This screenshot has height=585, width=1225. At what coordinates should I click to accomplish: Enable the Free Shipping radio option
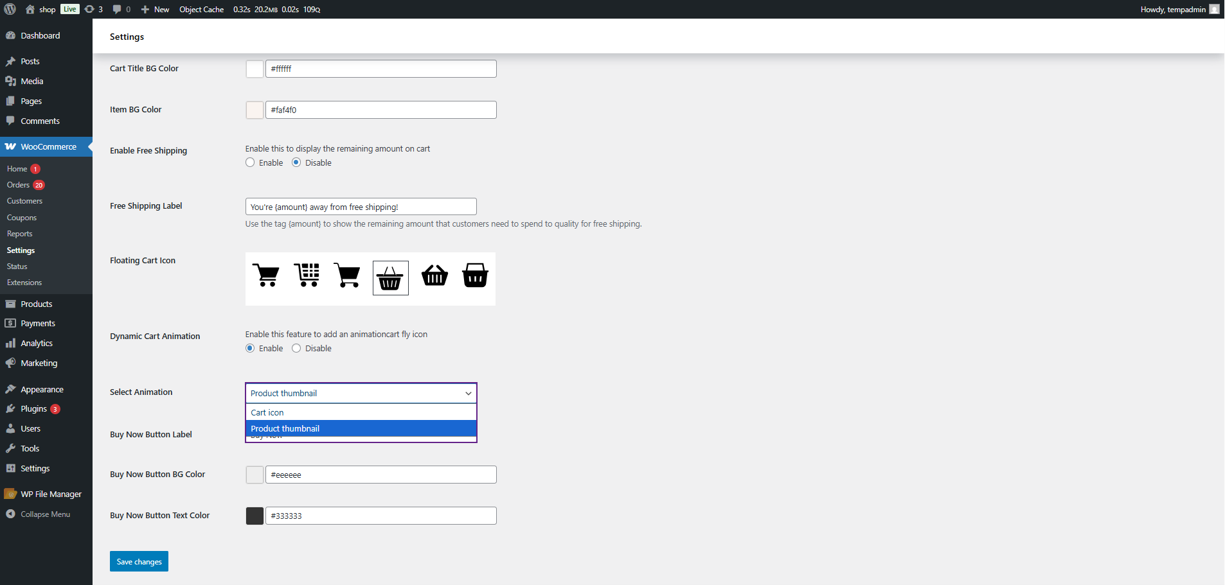[x=250, y=162]
